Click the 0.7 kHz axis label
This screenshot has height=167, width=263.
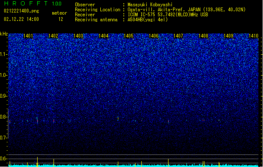pos(4,138)
